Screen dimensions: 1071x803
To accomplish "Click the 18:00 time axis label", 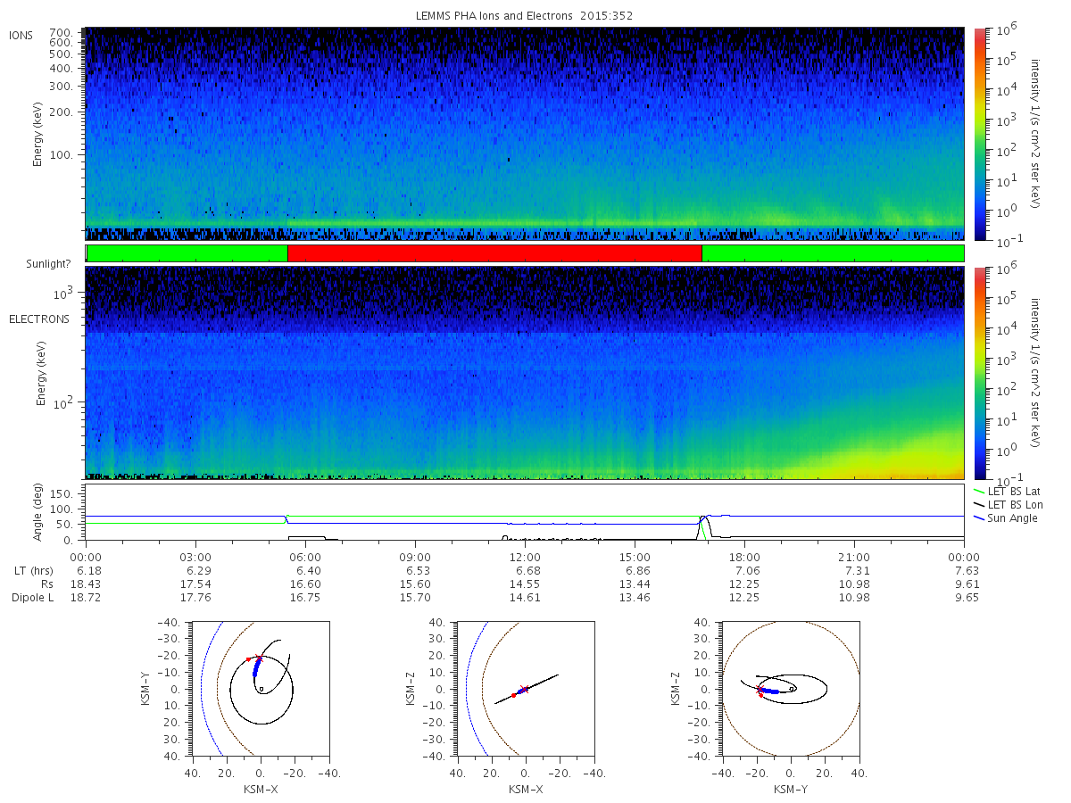I will [x=744, y=557].
